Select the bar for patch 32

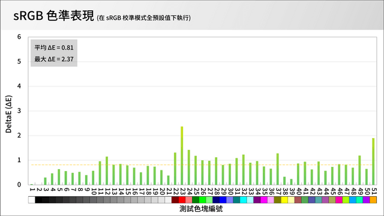[x=244, y=169]
